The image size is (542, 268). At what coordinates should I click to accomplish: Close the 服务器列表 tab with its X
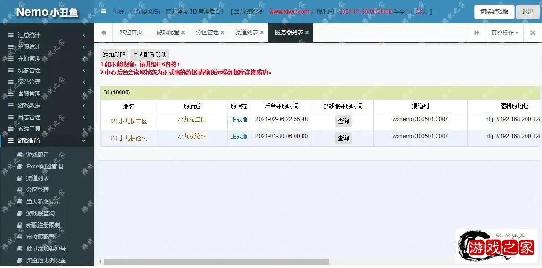pyautogui.click(x=307, y=33)
